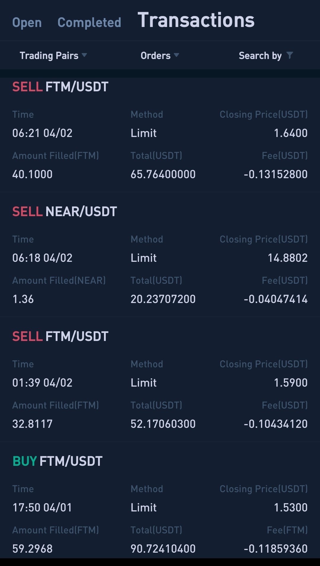Viewport: 320px width, 566px height.
Task: Tap the 1.6400 closing price value
Action: coord(291,133)
